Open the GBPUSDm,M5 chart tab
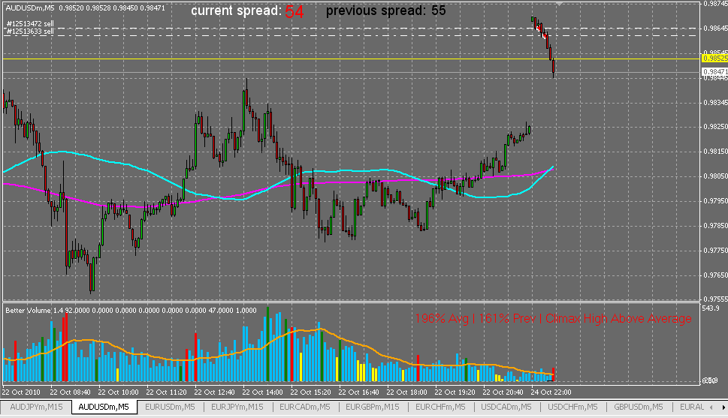The width and height of the screenshot is (728, 418). tap(639, 407)
